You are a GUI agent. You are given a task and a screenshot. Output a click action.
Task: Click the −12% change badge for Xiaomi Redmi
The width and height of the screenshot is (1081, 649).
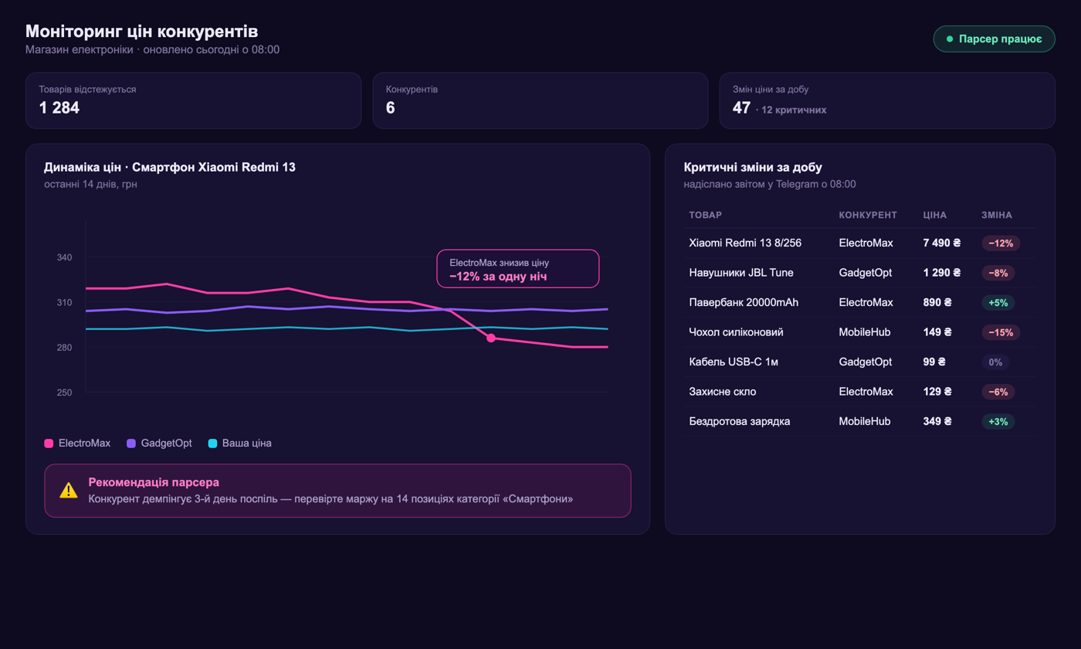click(1001, 243)
